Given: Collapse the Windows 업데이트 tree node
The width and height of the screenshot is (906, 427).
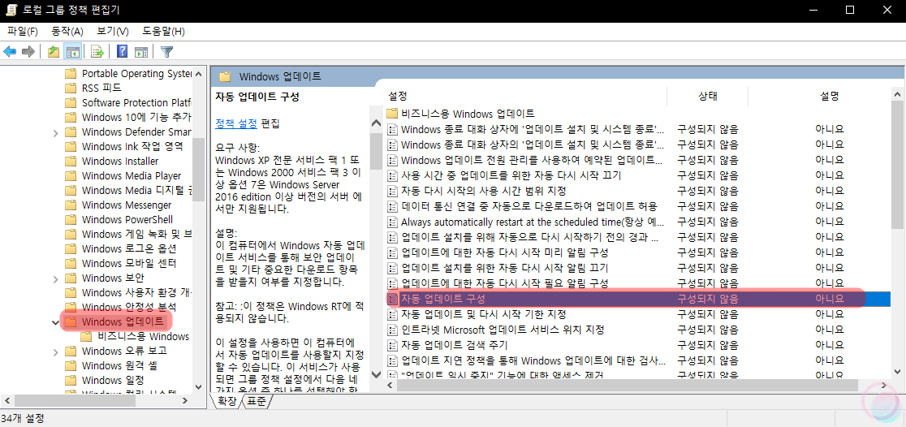Looking at the screenshot, I should click(55, 321).
